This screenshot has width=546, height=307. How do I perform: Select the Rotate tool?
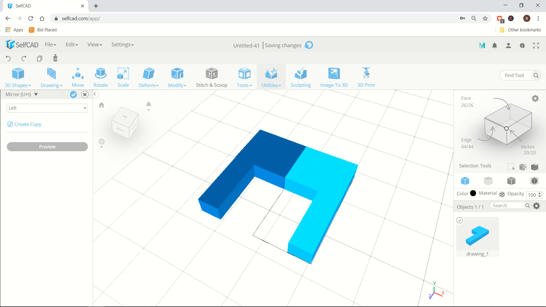(x=100, y=77)
